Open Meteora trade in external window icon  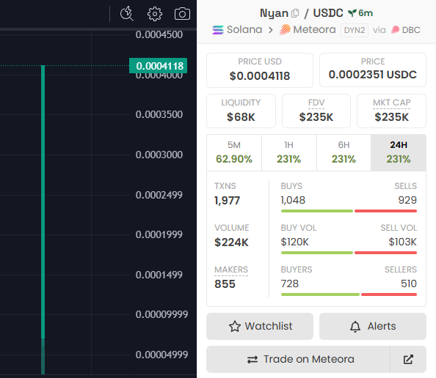point(408,359)
